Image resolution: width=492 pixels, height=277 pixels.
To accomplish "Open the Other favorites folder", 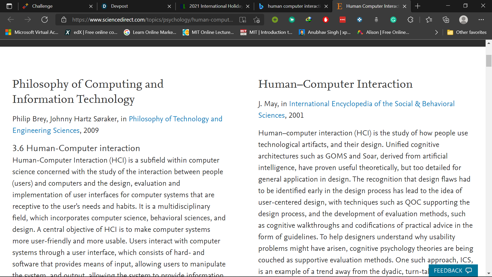I will click(x=467, y=32).
